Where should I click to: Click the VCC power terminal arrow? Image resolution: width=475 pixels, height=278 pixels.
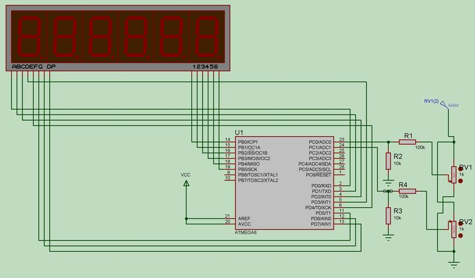[x=186, y=183]
